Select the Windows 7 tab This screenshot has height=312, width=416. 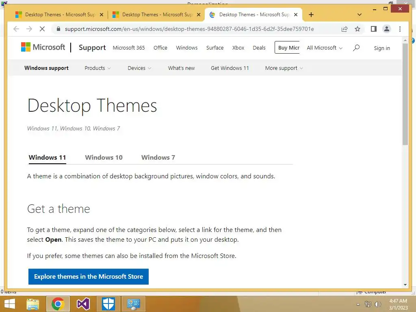pyautogui.click(x=158, y=158)
